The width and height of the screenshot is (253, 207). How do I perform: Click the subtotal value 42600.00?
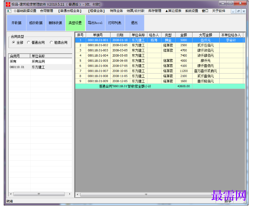(184, 86)
